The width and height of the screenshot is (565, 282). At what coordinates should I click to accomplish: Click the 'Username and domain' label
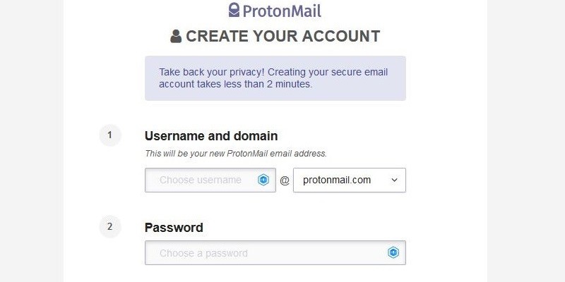(x=211, y=136)
